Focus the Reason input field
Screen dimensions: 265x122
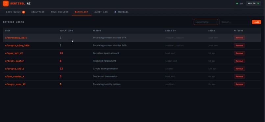point(235,22)
